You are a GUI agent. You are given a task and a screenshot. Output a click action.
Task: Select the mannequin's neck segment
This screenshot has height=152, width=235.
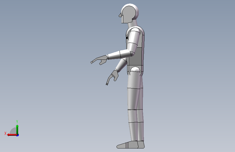click(x=133, y=24)
